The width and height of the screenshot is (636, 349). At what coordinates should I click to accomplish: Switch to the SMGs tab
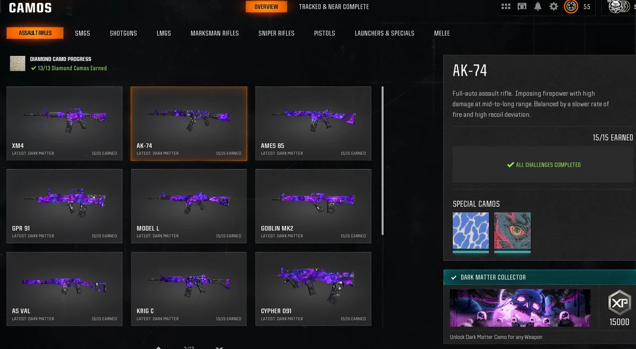pyautogui.click(x=82, y=33)
